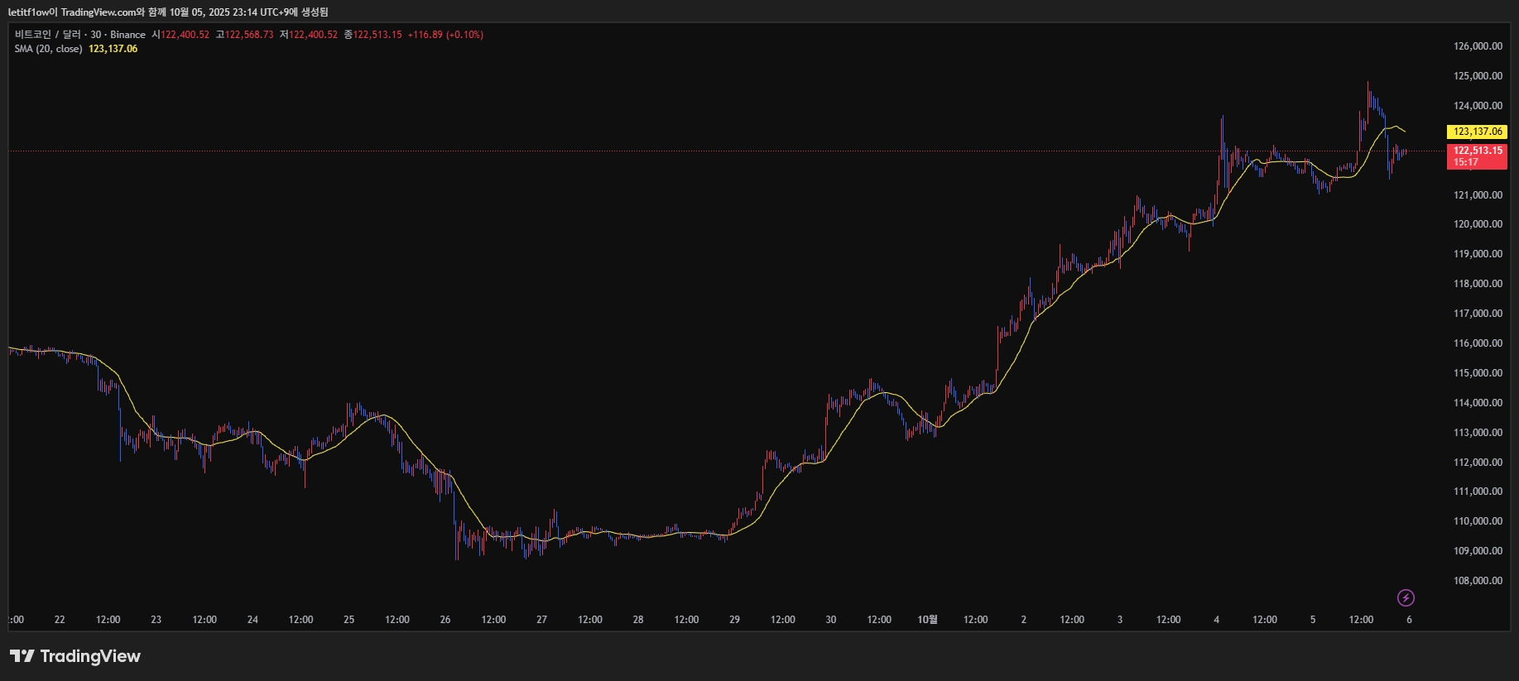Click date 29 on the time axis

734,620
